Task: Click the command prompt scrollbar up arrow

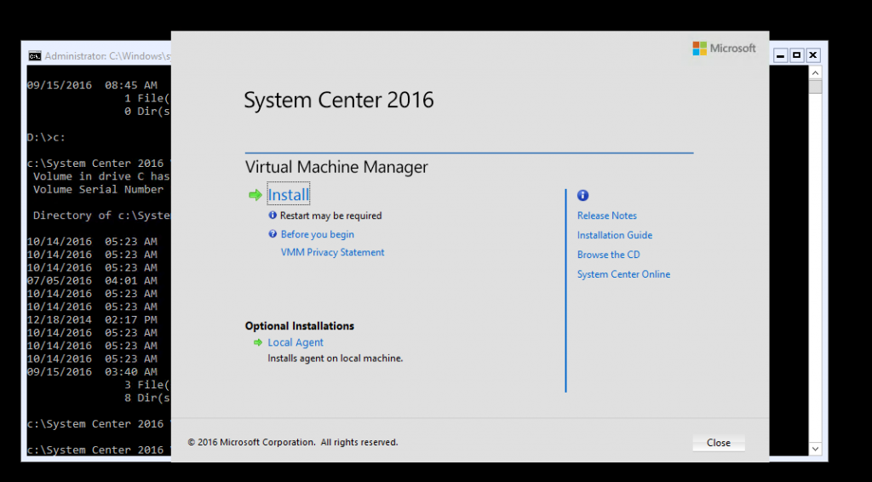Action: pos(815,73)
